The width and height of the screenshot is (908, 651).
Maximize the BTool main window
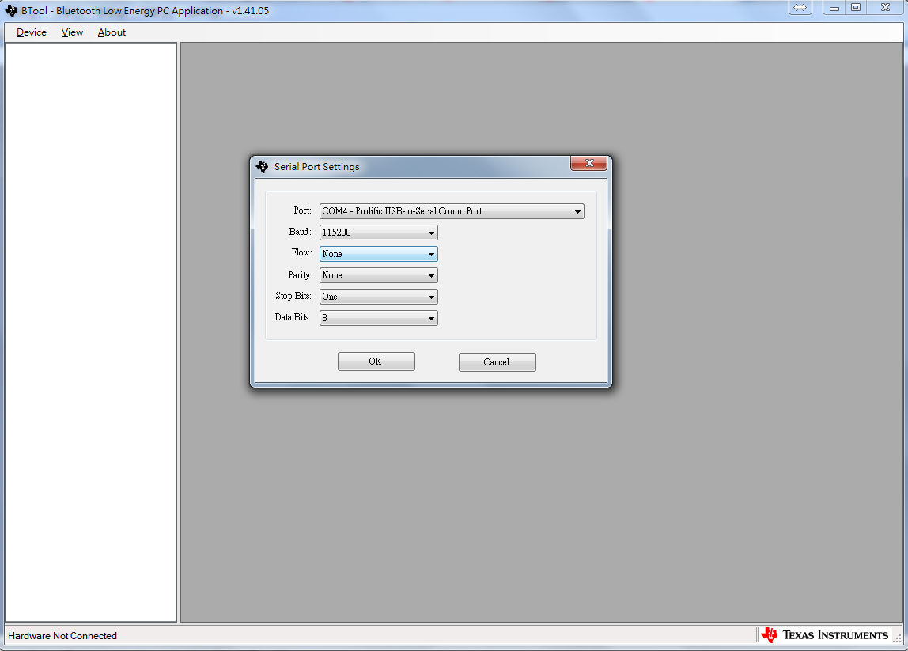click(x=856, y=8)
